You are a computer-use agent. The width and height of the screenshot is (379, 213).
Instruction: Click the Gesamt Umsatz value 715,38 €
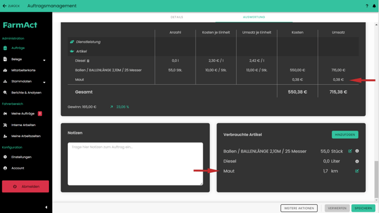338,92
